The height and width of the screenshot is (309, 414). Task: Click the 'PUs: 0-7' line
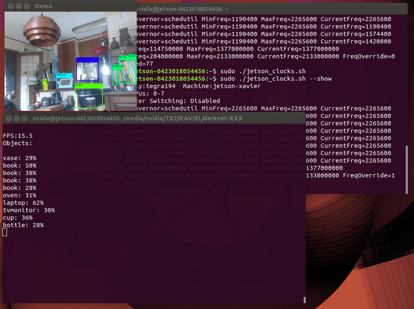[x=150, y=93]
